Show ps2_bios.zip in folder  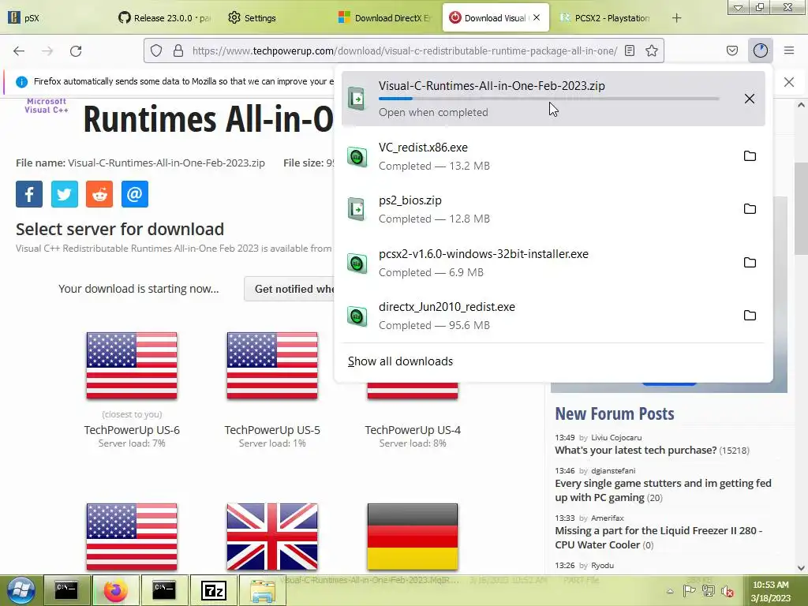(x=750, y=208)
